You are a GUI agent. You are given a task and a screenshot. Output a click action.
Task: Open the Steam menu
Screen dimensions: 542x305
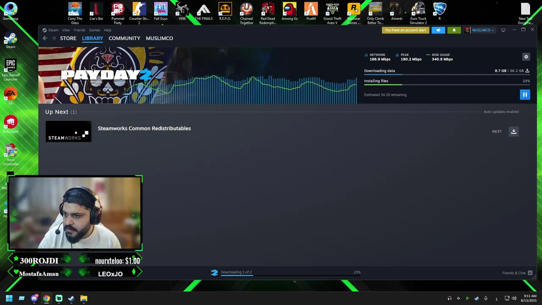click(x=53, y=30)
